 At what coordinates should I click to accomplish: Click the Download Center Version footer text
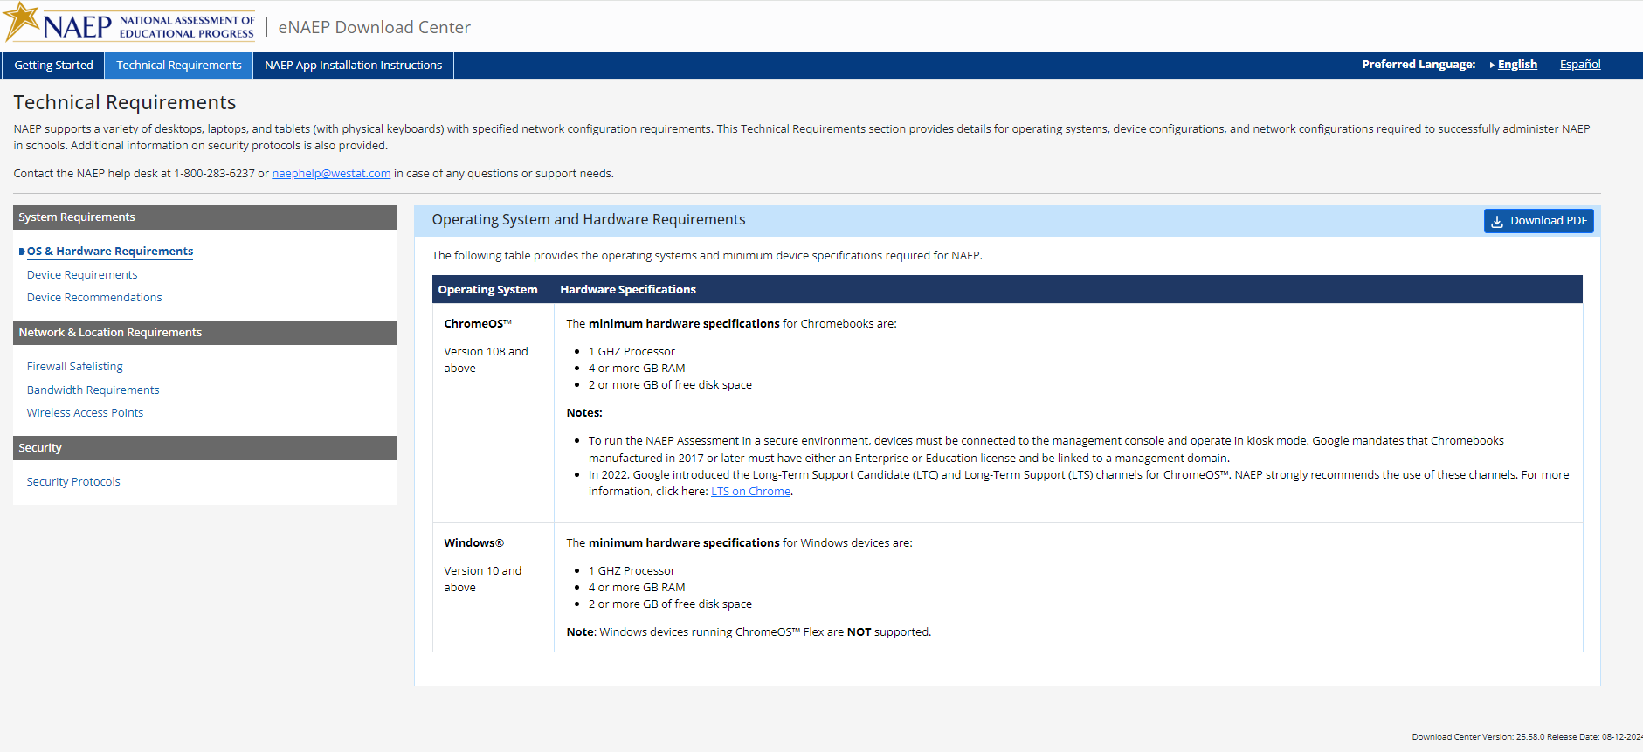coord(1528,737)
